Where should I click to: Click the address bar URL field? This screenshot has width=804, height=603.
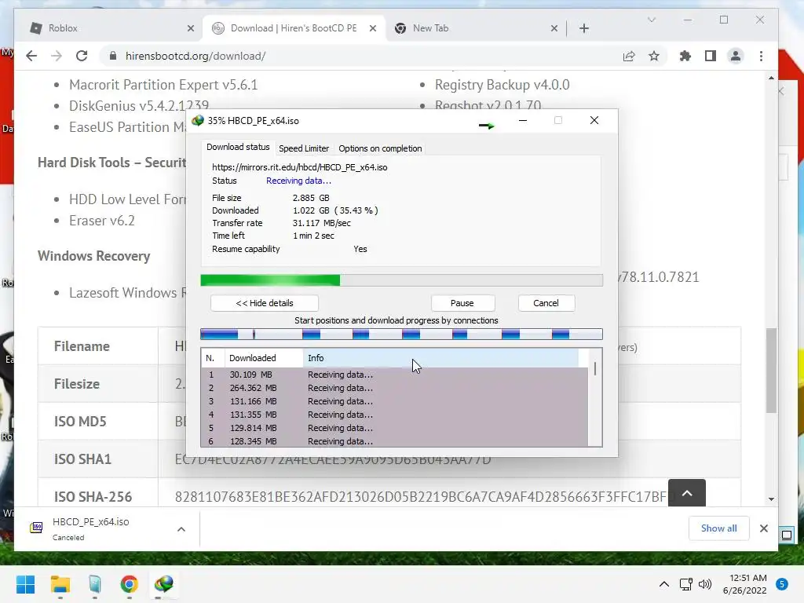359,56
